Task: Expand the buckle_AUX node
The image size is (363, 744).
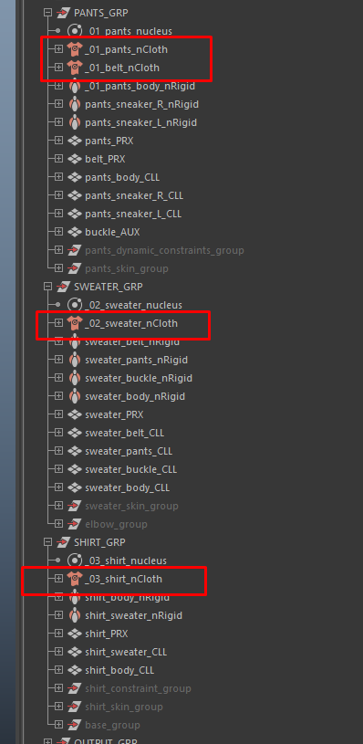Action: (58, 232)
